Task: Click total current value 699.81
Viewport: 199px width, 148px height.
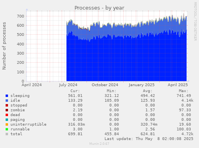Action: pos(75,134)
